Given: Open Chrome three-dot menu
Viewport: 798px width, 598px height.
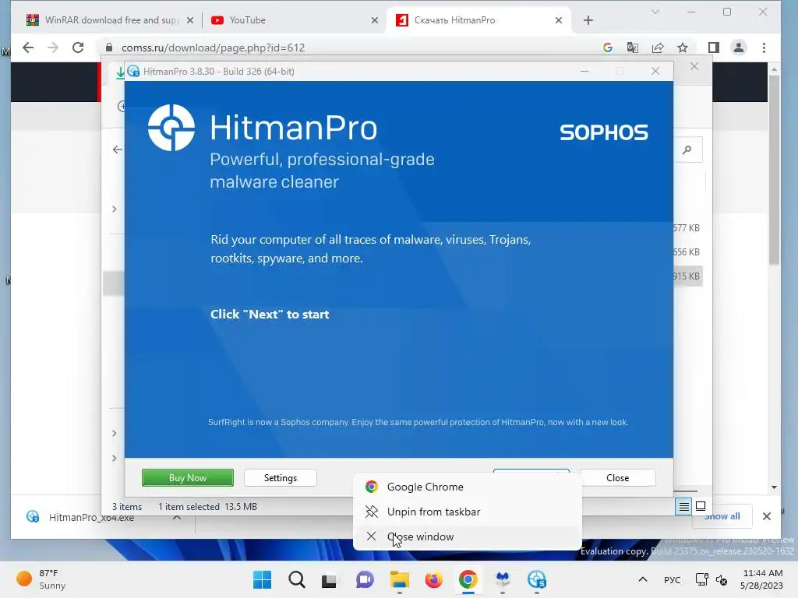Looking at the screenshot, I should (x=764, y=47).
